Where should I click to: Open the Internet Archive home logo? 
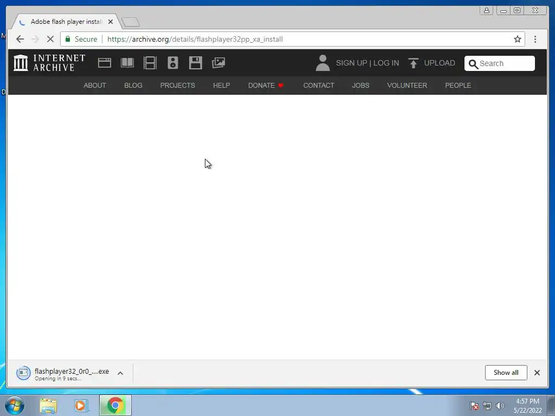point(49,63)
